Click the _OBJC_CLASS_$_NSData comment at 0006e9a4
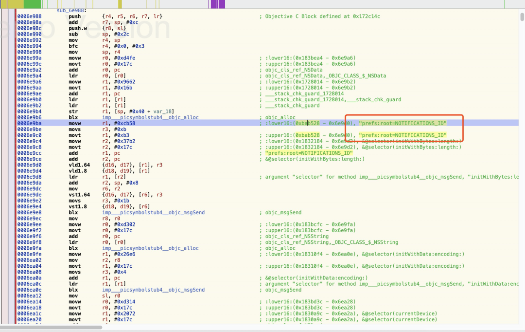Image resolution: width=525 pixels, height=332 pixels. tap(356, 76)
